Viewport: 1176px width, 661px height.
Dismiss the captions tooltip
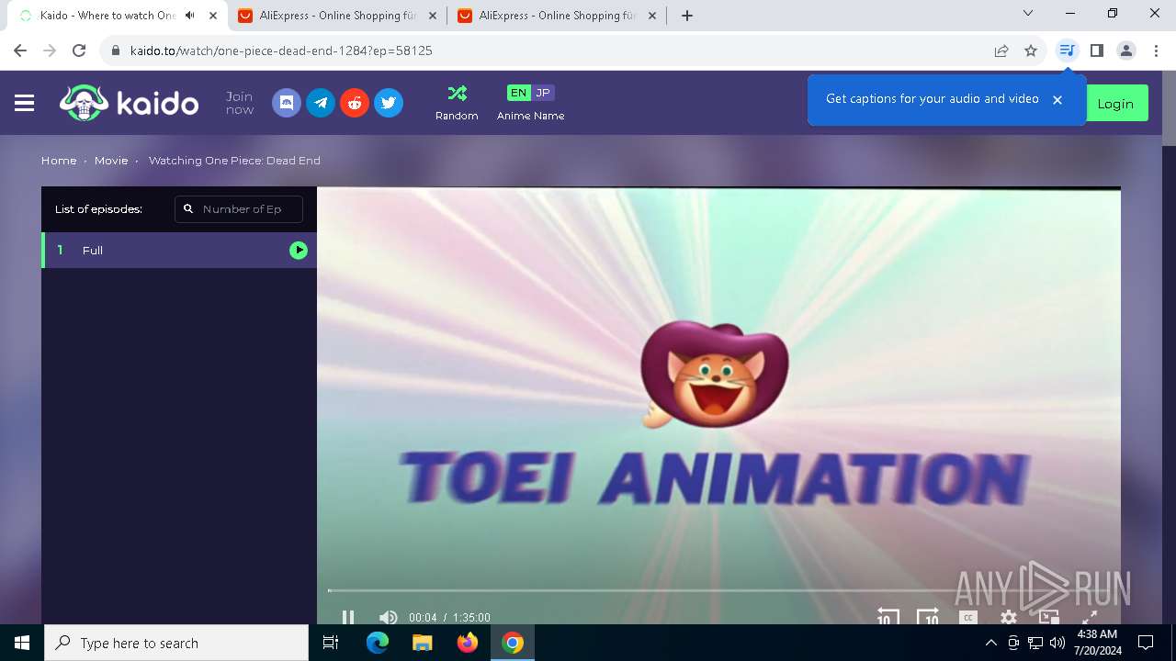click(x=1057, y=99)
